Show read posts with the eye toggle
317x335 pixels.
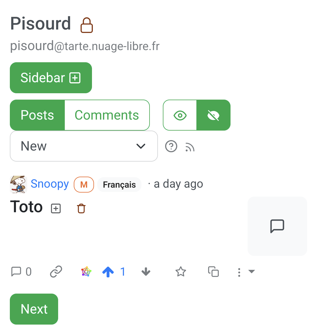[180, 115]
